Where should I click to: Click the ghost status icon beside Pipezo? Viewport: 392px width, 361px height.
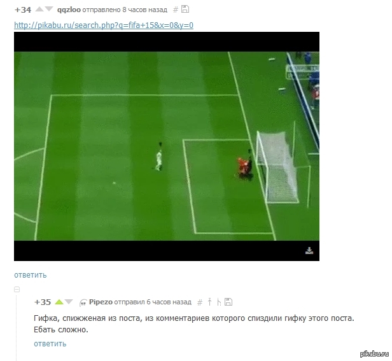(83, 302)
